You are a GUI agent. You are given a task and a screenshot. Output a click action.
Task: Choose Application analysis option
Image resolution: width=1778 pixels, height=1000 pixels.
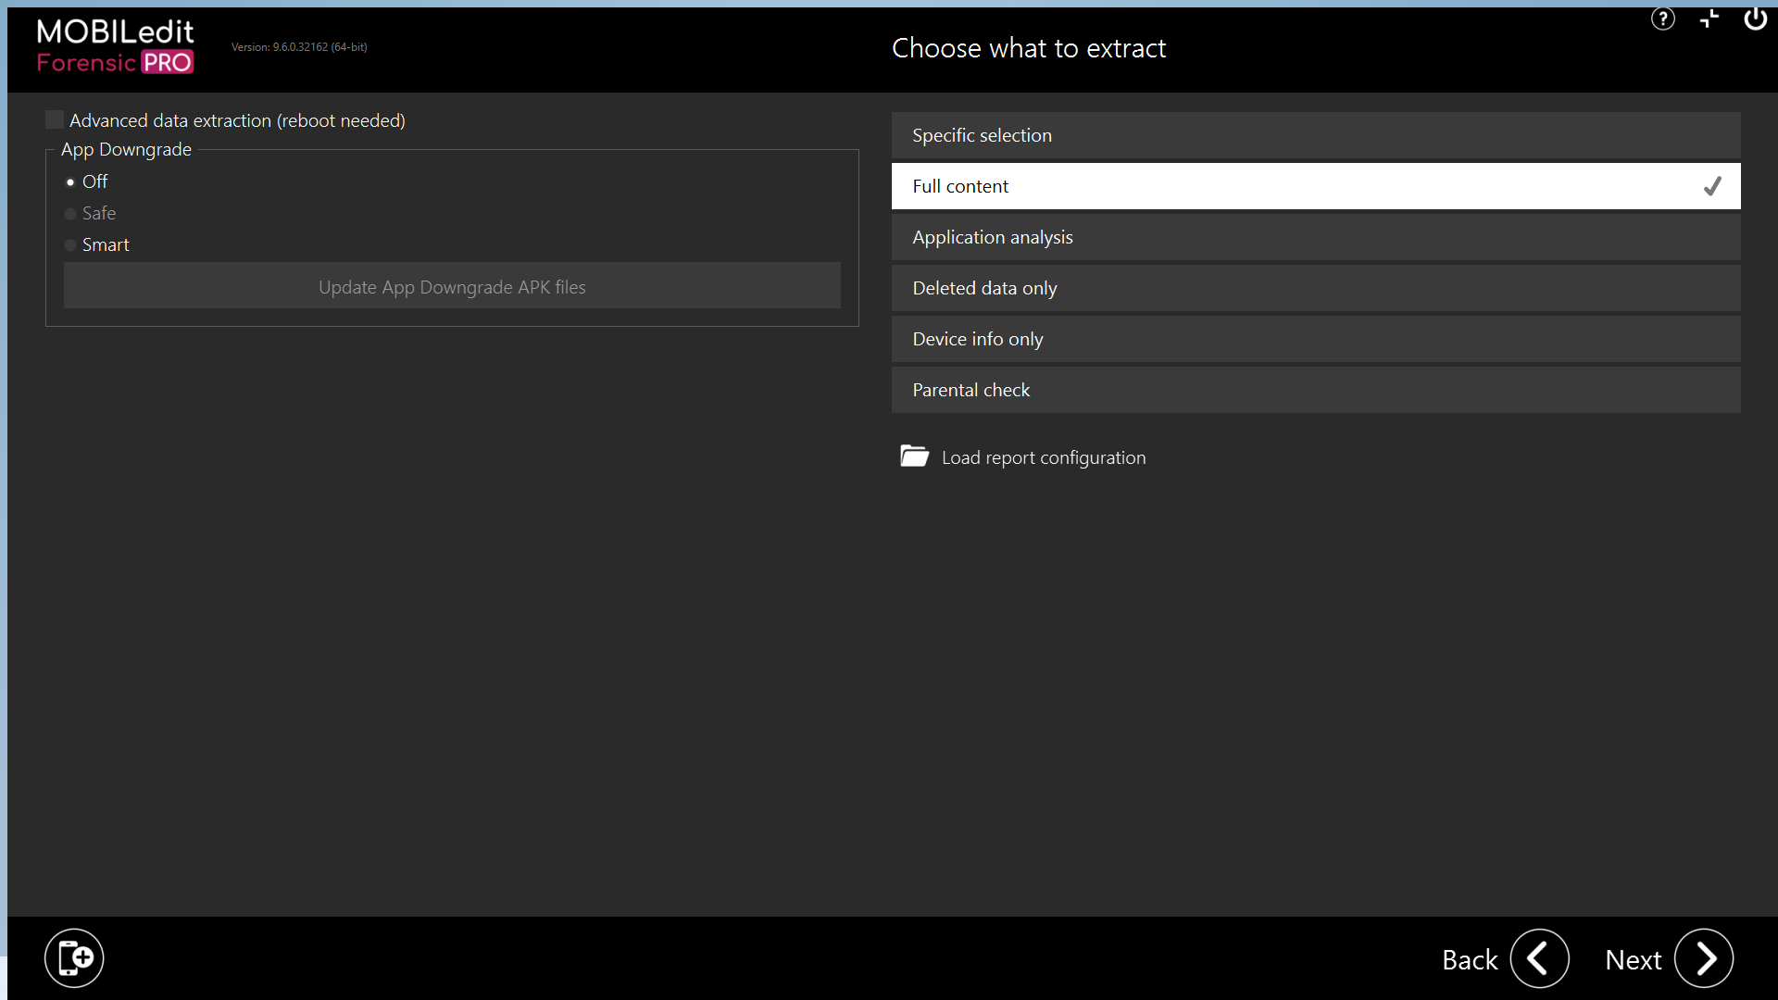(1315, 237)
